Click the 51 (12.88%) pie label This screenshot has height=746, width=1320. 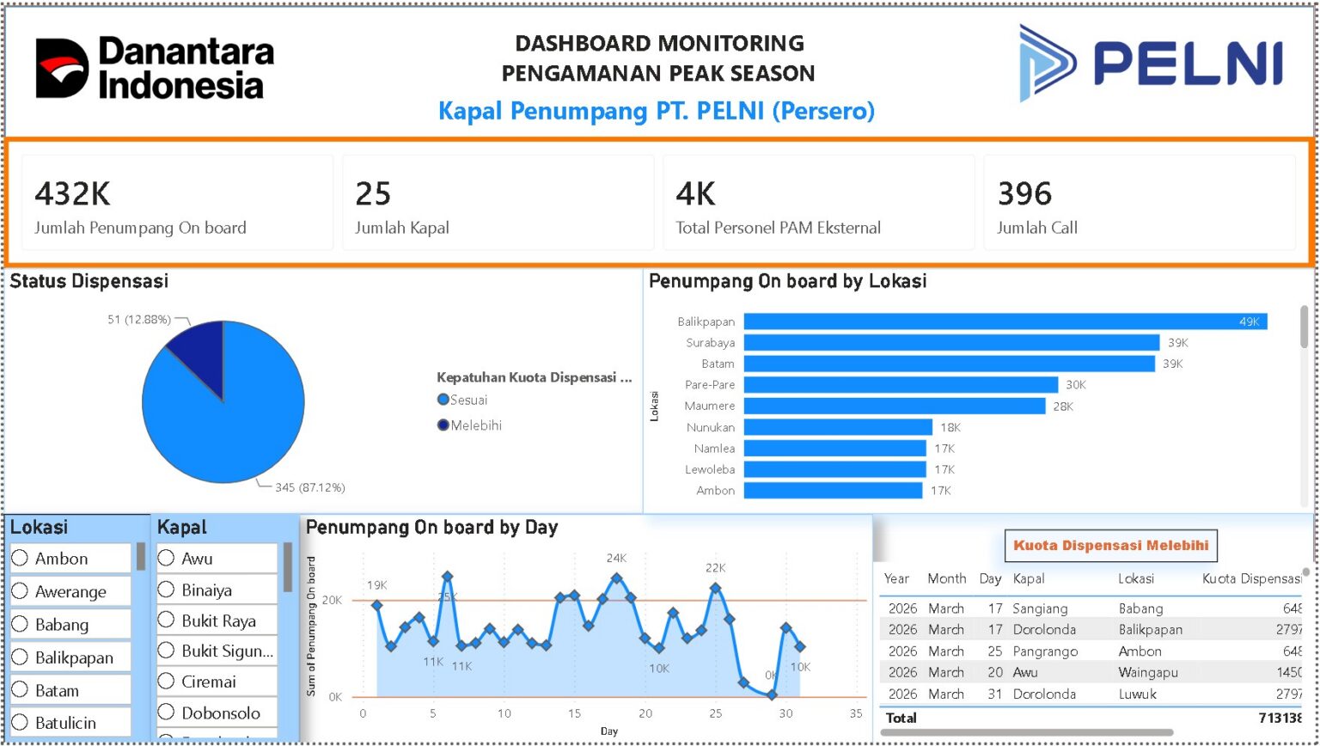(139, 320)
